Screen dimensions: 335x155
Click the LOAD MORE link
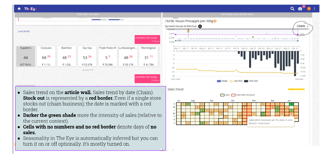[24, 31]
